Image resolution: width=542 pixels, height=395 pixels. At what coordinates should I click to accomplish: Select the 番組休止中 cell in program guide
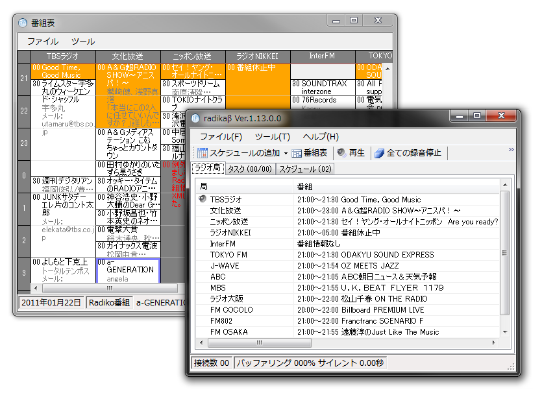pos(258,86)
